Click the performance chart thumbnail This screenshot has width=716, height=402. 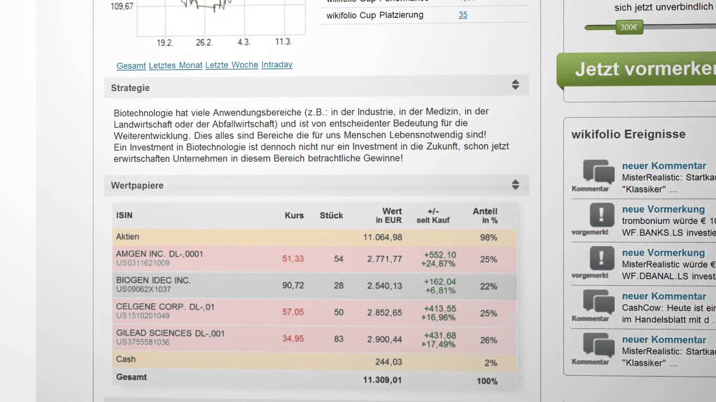pos(221,20)
